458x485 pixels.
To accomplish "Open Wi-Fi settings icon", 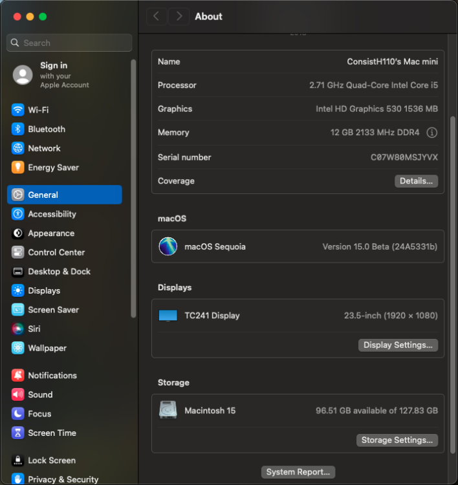I will (x=17, y=110).
